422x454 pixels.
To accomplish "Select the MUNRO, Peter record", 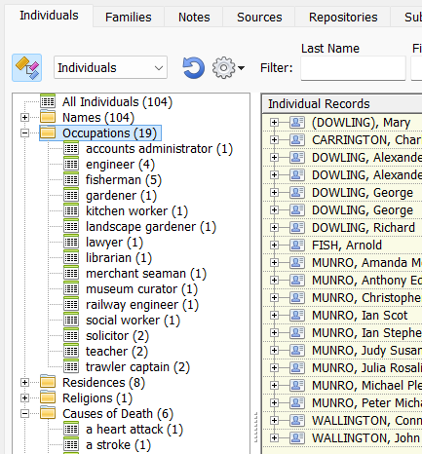I will [366, 402].
